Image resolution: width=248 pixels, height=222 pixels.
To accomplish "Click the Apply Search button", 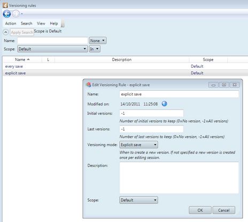I will click(22, 33).
